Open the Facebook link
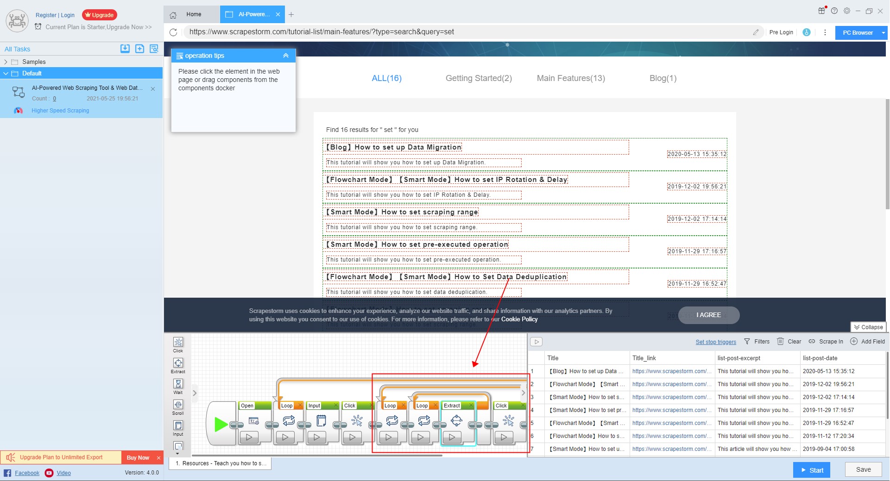This screenshot has height=481, width=890. click(x=27, y=473)
